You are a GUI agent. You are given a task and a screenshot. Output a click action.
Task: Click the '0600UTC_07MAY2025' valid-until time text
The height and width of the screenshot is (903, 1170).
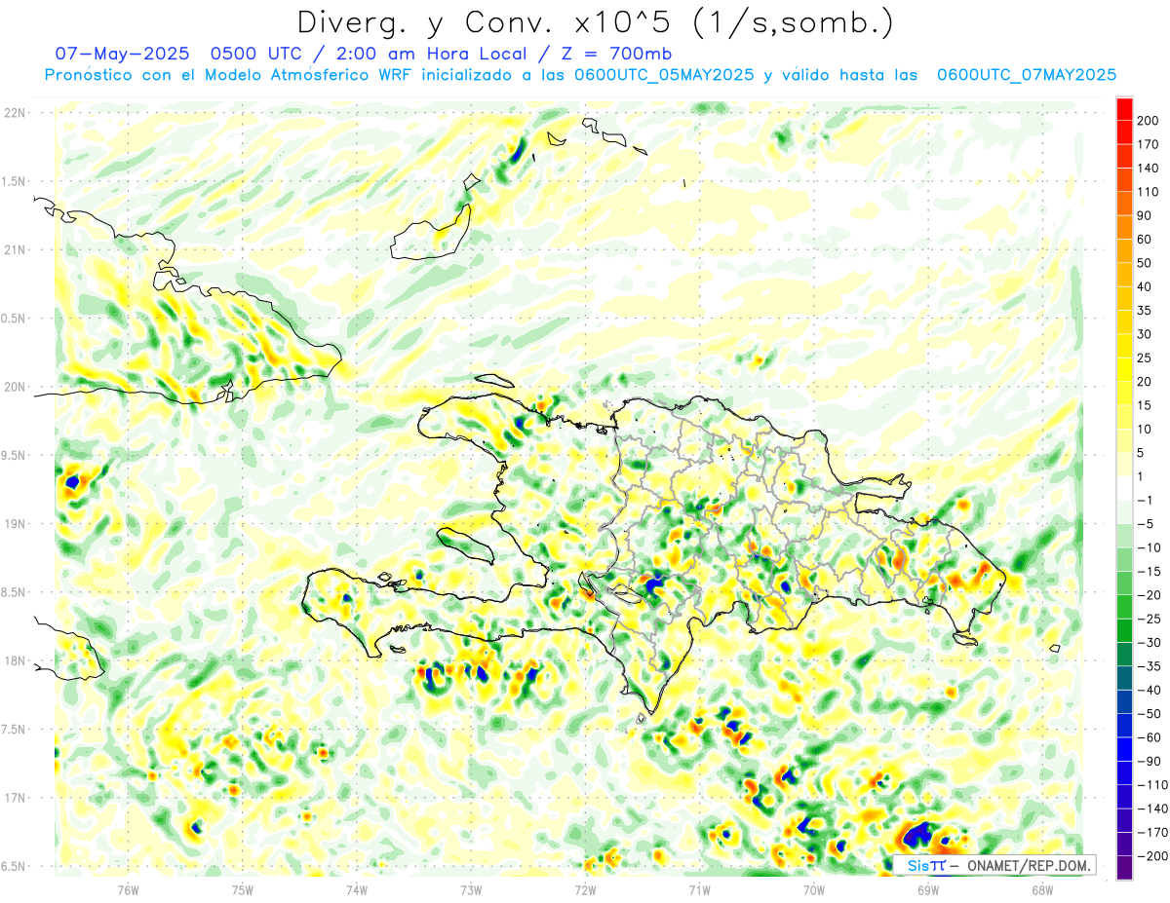[x=1026, y=75]
